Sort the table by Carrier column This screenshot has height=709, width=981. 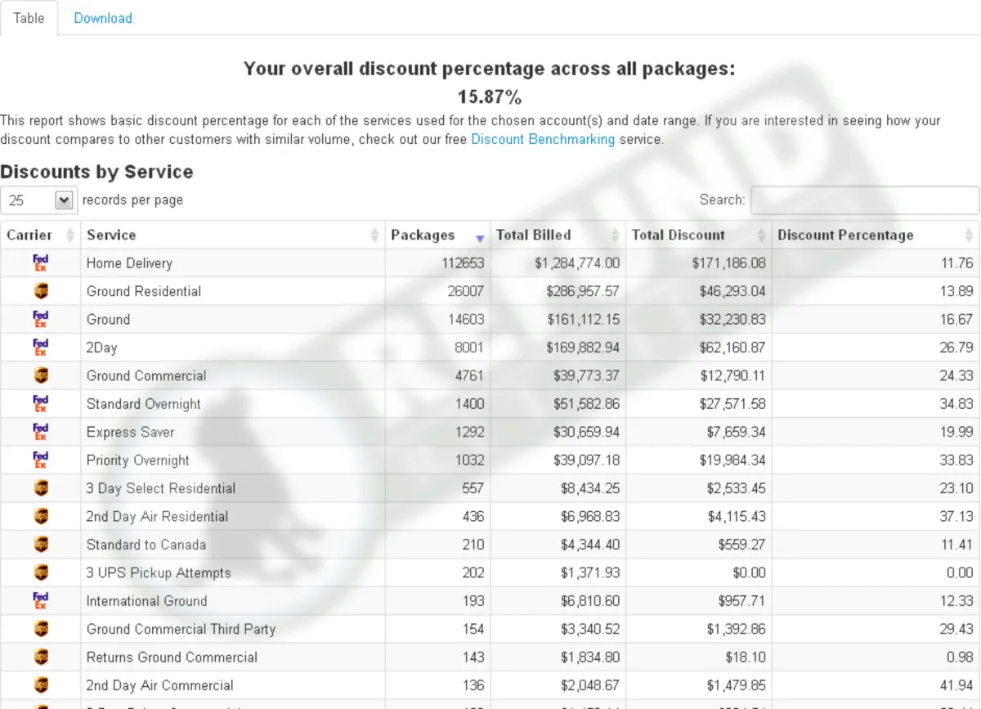pyautogui.click(x=39, y=236)
